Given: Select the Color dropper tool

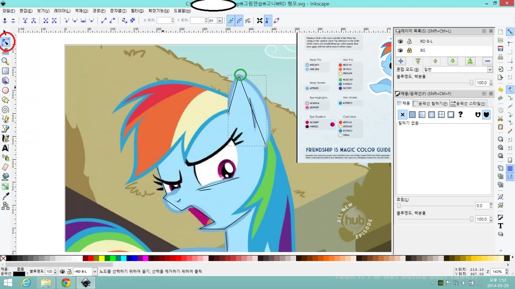Looking at the screenshot, I should [x=6, y=196].
